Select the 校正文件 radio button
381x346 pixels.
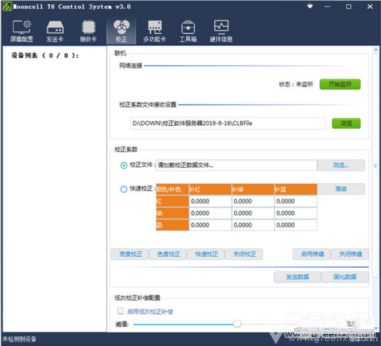(124, 165)
